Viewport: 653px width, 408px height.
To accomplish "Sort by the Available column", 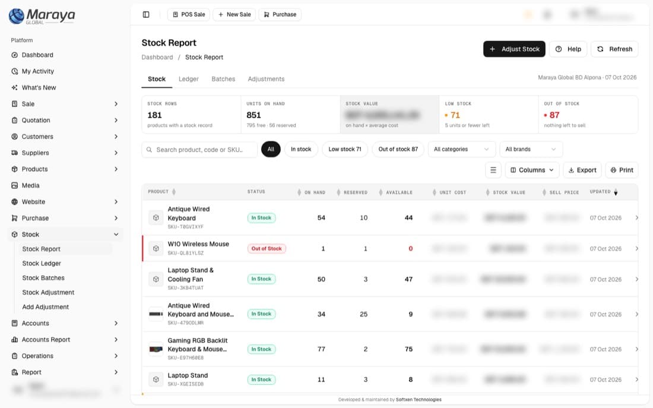I will [395, 192].
